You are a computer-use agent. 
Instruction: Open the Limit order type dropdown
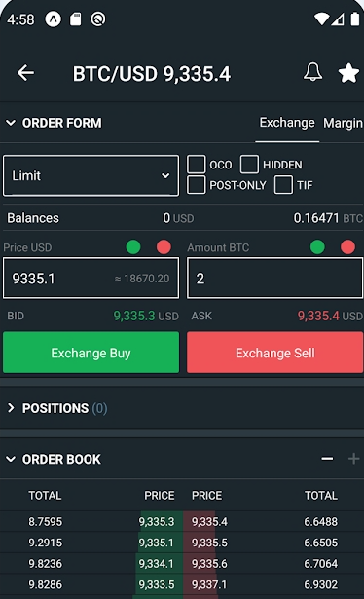(91, 175)
